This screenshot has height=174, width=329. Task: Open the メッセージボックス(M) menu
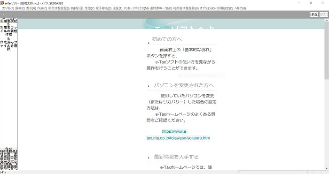[x=136, y=8]
